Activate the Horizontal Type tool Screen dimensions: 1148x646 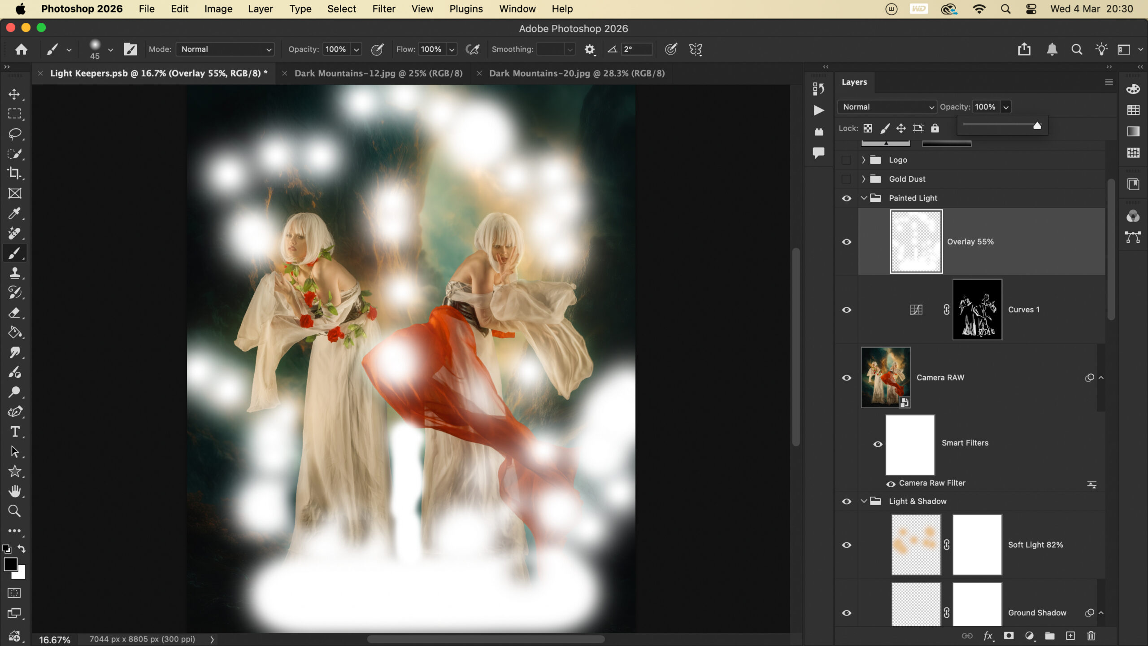14,432
